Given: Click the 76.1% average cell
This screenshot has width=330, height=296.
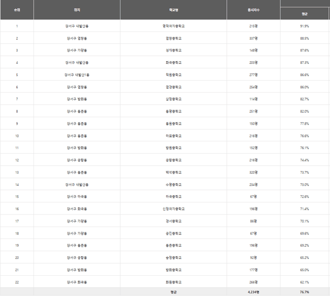Looking at the screenshot, I should (305, 148).
